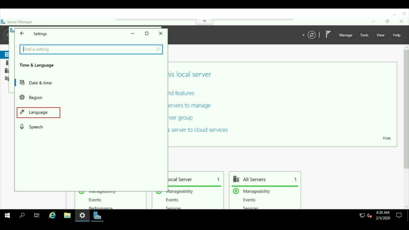409x230 pixels.
Task: Click Manageability status icon in All Servers
Action: (236, 191)
